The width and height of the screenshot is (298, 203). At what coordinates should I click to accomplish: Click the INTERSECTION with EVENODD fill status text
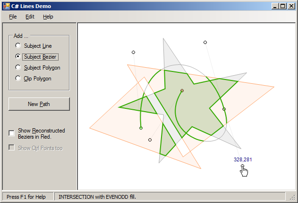tap(97, 197)
